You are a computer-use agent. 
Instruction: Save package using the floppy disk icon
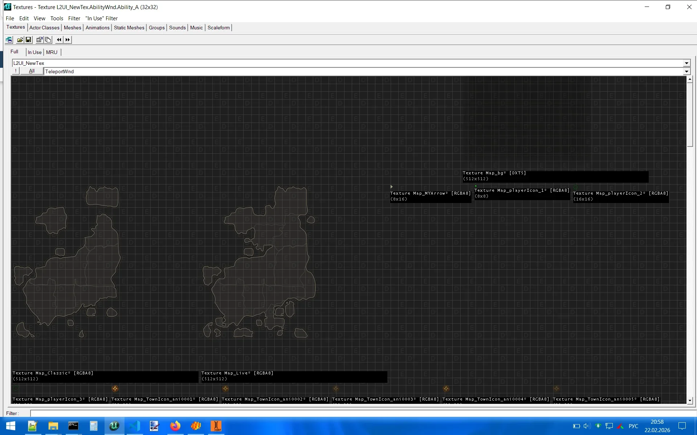click(x=28, y=40)
